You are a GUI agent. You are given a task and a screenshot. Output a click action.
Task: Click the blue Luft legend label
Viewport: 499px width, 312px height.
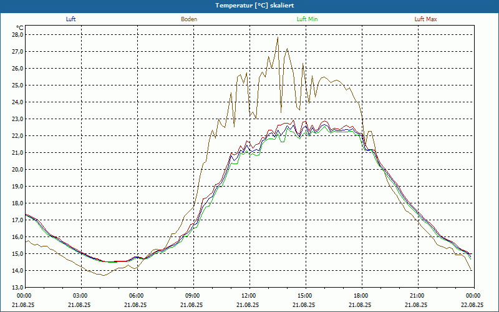coord(70,19)
